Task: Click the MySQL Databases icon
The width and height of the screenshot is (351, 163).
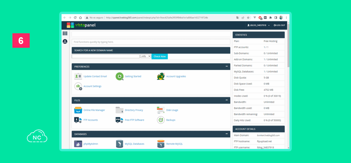Action: pyautogui.click(x=120, y=144)
